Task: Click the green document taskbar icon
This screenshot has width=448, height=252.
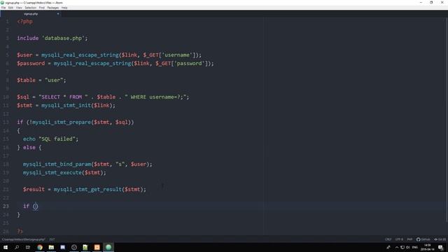Action: (x=85, y=247)
